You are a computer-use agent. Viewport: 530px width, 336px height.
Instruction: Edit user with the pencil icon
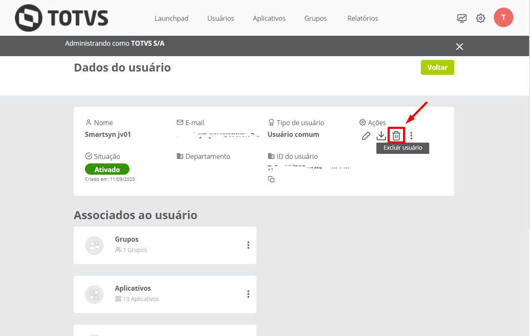(366, 136)
